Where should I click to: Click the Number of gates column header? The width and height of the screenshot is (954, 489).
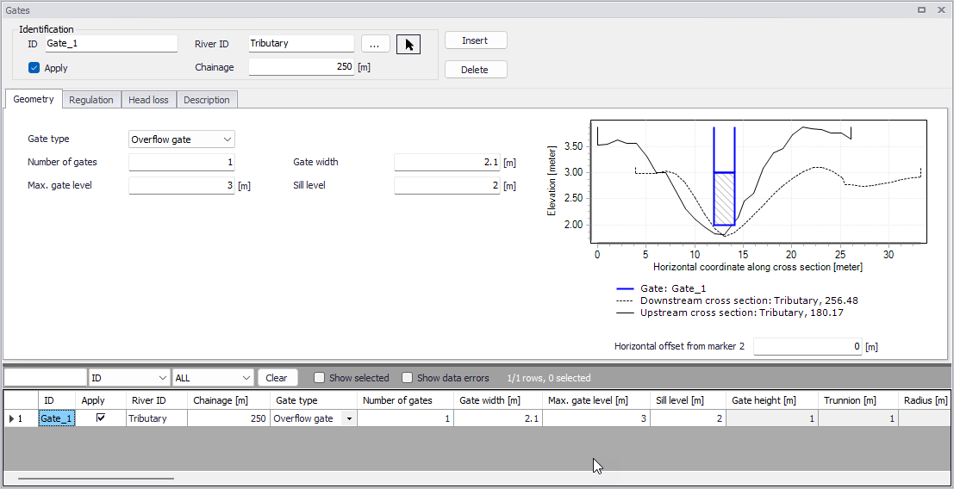pyautogui.click(x=405, y=400)
